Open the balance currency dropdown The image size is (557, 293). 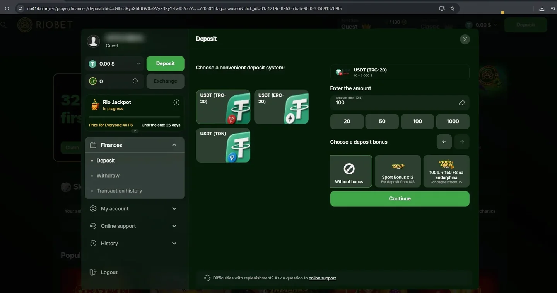click(x=139, y=64)
